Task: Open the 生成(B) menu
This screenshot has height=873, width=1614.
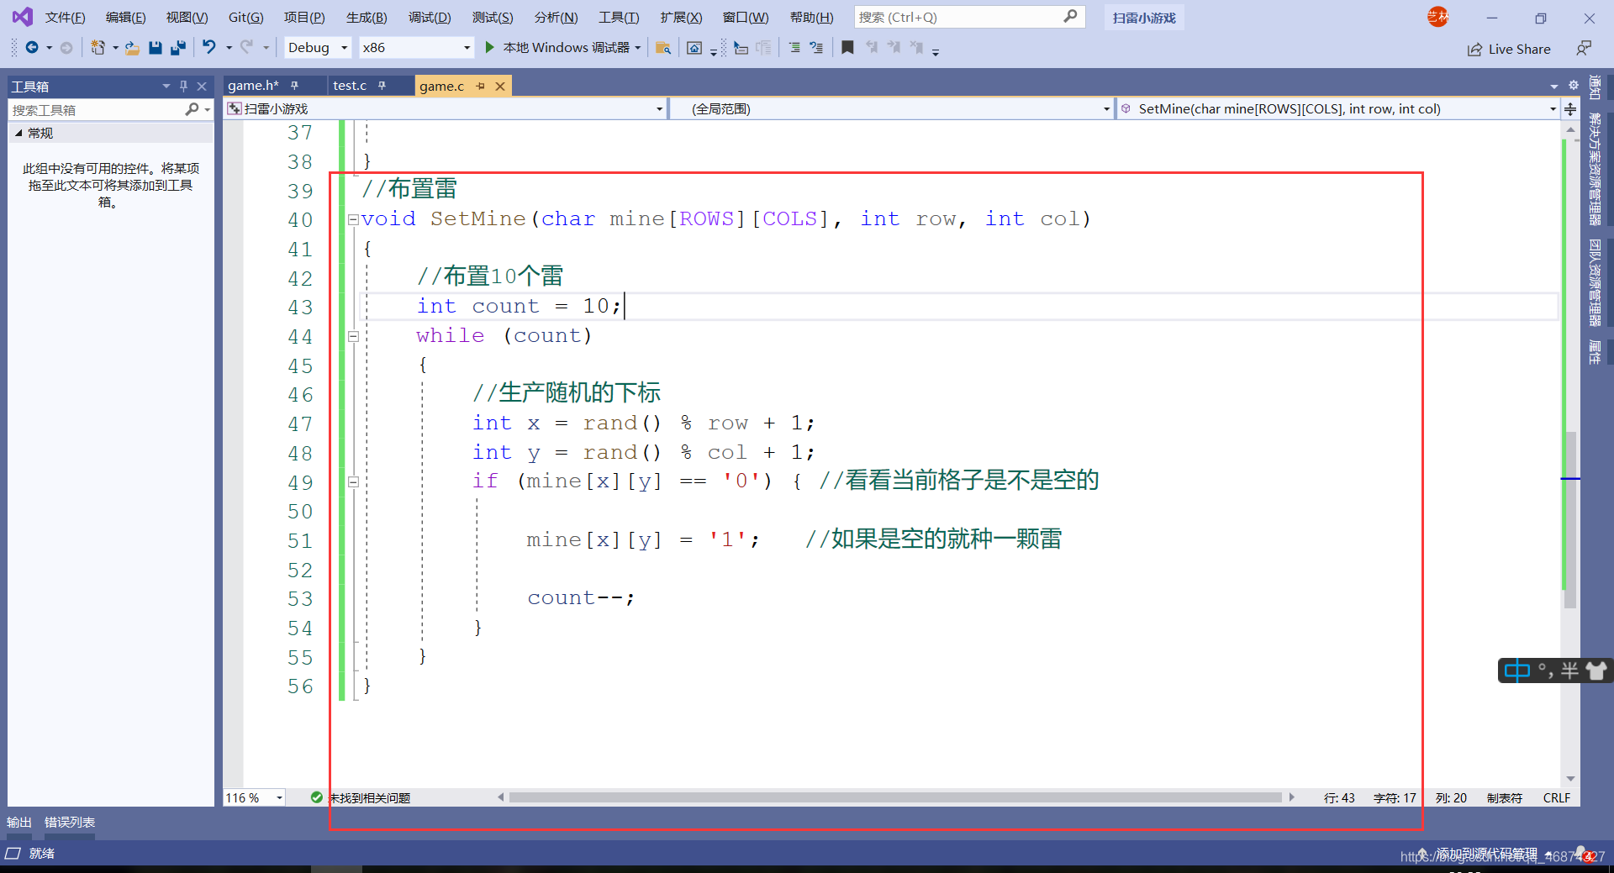Action: tap(367, 17)
